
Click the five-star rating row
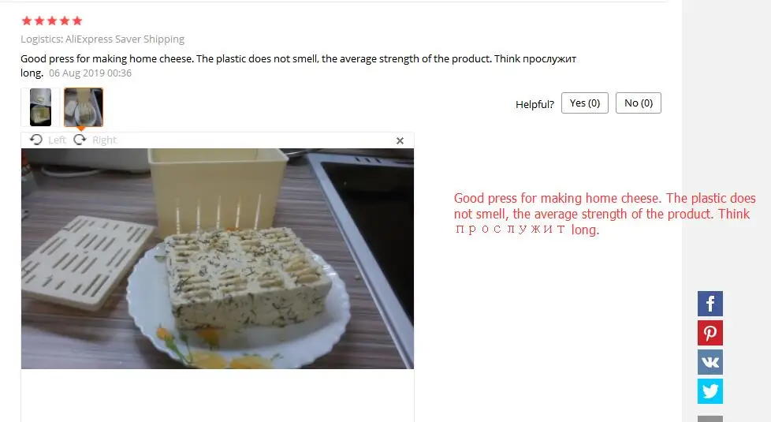point(51,21)
